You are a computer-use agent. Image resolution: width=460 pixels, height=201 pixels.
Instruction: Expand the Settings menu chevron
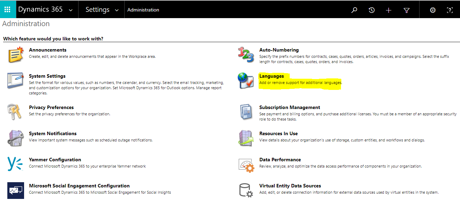click(x=117, y=10)
